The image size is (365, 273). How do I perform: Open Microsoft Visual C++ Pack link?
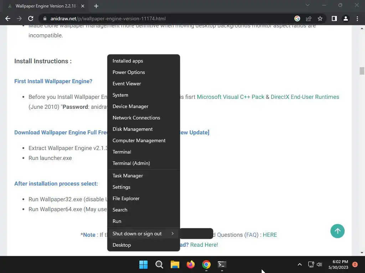point(231,97)
